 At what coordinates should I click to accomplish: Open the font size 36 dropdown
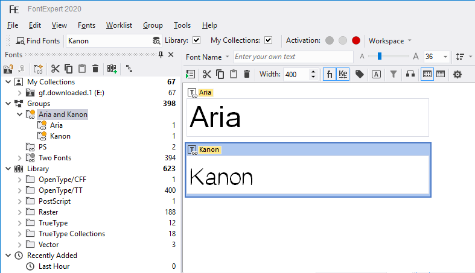[x=445, y=57]
